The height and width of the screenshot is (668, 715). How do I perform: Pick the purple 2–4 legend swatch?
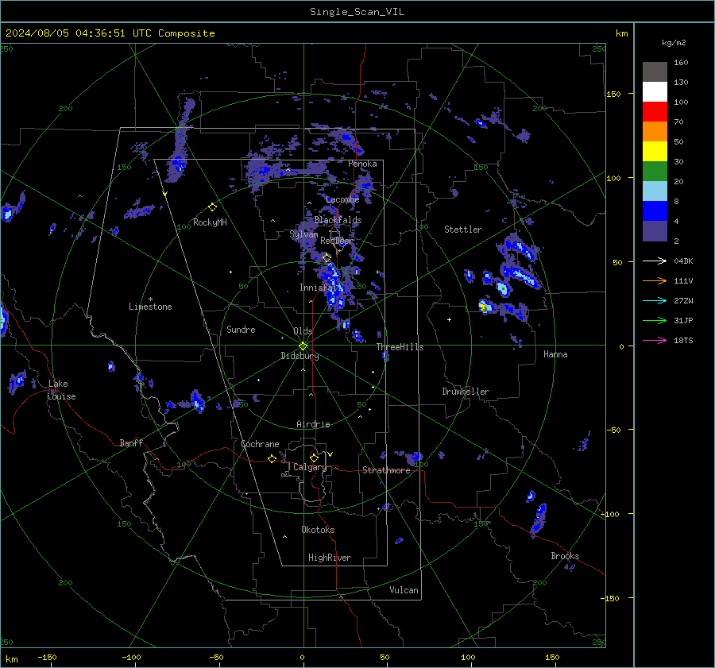655,231
